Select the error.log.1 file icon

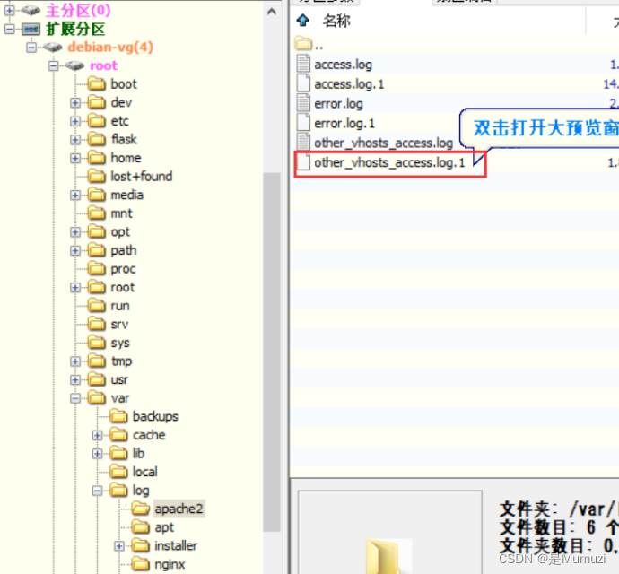[303, 123]
